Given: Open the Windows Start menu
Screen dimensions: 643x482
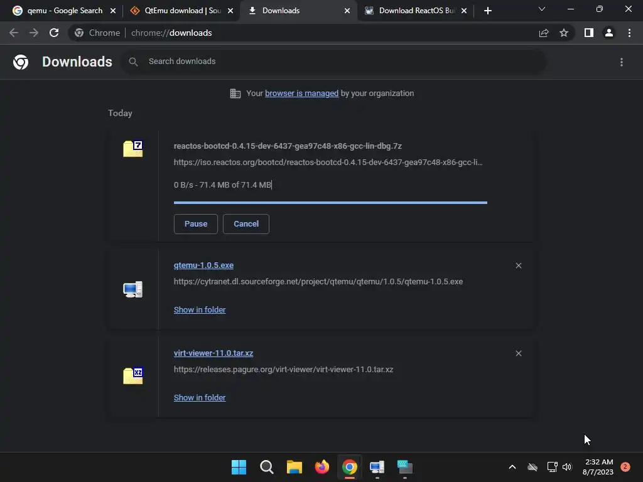Looking at the screenshot, I should pyautogui.click(x=239, y=467).
